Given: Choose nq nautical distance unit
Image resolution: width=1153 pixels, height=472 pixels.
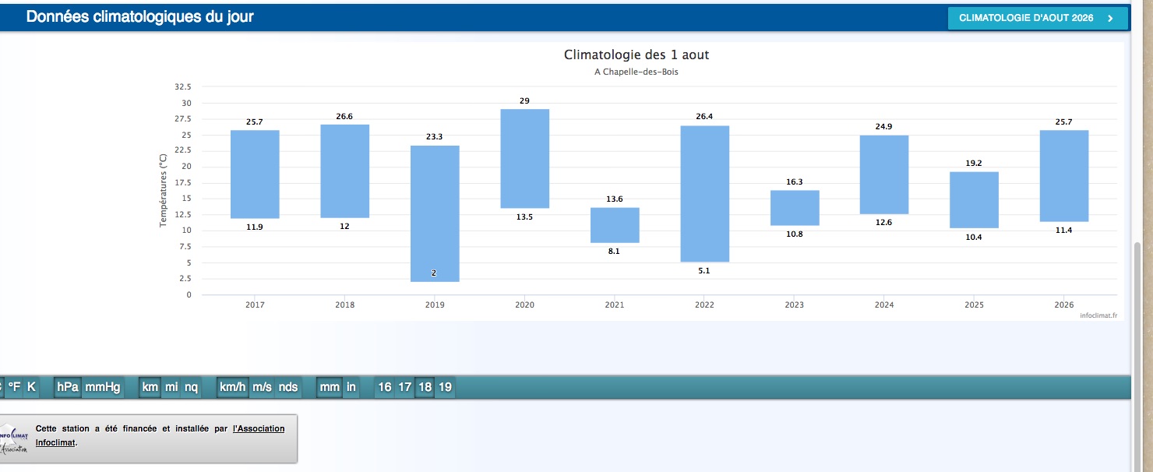Looking at the screenshot, I should [x=191, y=387].
